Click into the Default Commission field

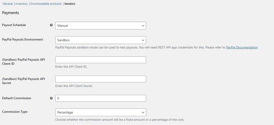click(101, 98)
